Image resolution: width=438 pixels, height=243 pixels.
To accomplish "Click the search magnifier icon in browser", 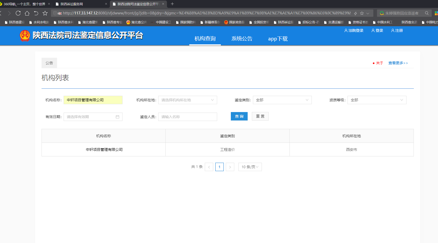I will click(427, 13).
